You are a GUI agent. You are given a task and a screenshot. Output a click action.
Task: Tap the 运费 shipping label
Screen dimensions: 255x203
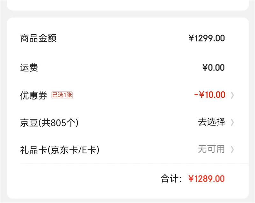pyautogui.click(x=29, y=68)
